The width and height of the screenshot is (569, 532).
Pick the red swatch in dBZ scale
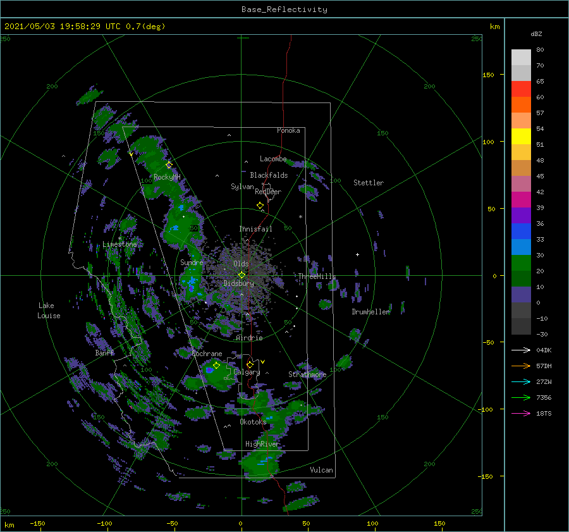[521, 89]
